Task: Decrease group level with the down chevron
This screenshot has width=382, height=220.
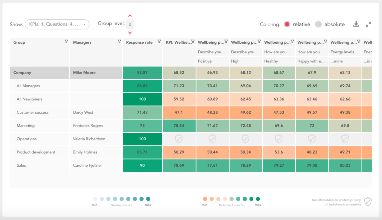Action: (x=130, y=33)
